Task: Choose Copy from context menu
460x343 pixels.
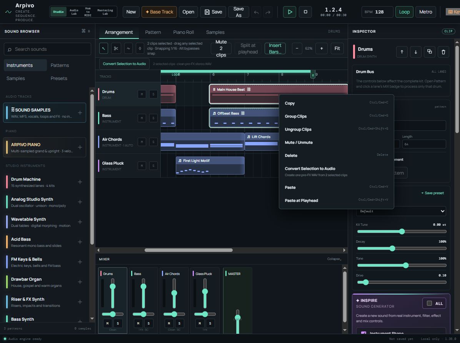Action: pos(336,103)
